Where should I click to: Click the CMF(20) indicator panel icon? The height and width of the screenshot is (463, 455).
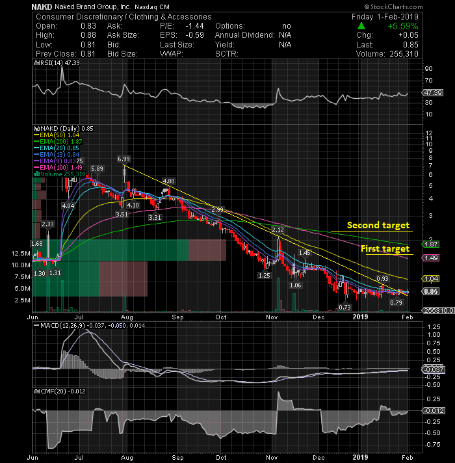(x=36, y=391)
